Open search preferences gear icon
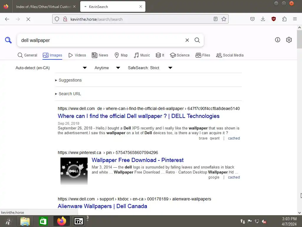This screenshot has width=302, height=227. click(289, 40)
